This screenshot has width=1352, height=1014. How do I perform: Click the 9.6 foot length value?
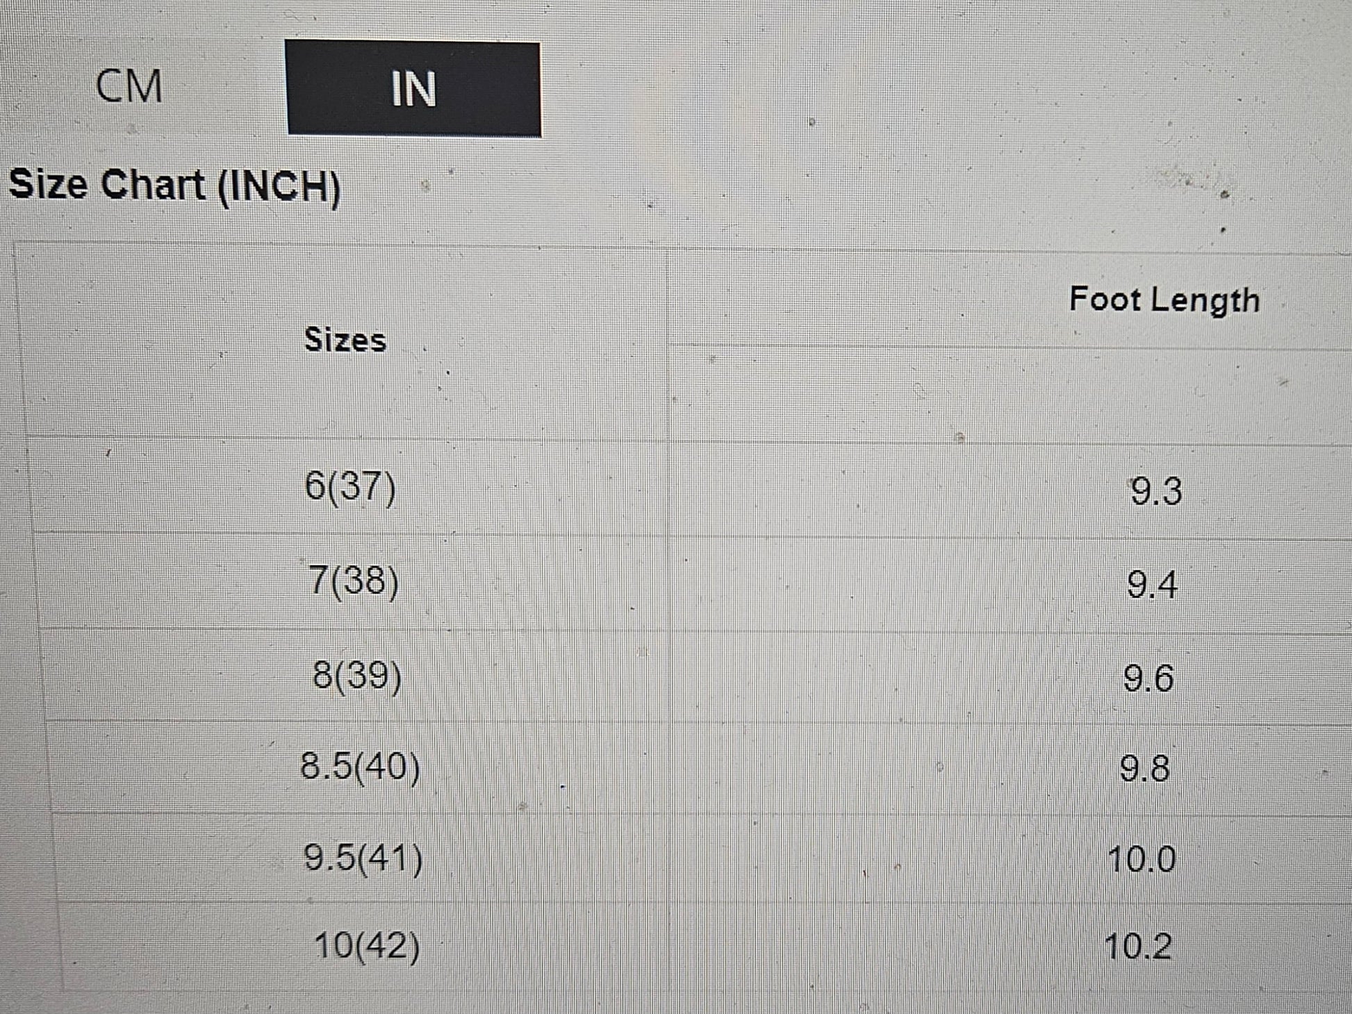click(x=1148, y=679)
